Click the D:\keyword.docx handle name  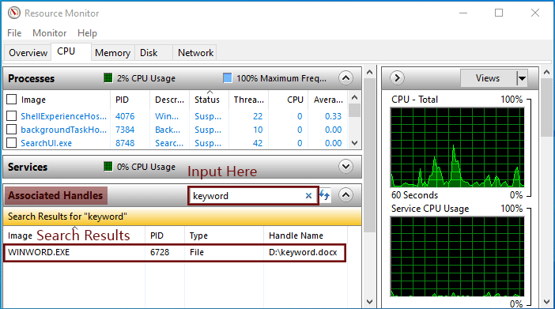click(303, 252)
